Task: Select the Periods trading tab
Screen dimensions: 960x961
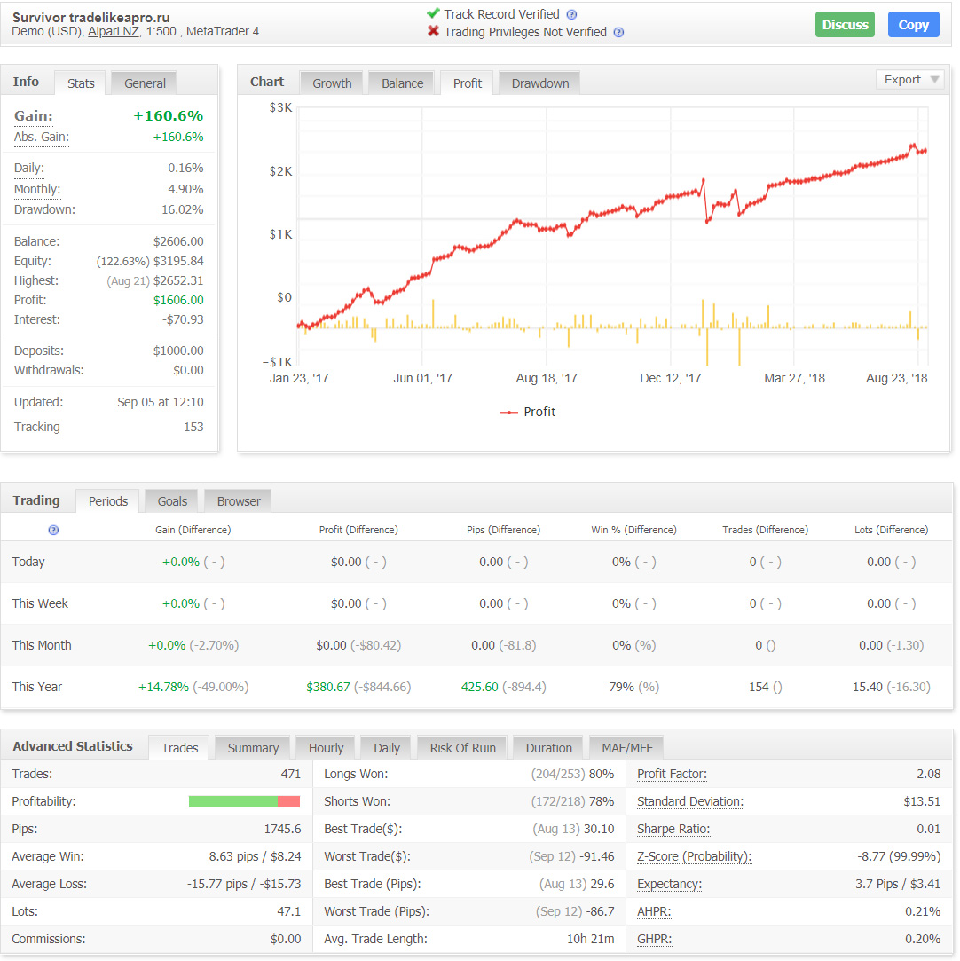Action: 108,501
